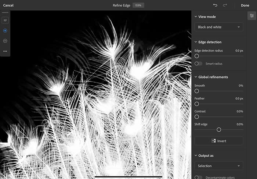Click the redo arrow icon

point(225,5)
